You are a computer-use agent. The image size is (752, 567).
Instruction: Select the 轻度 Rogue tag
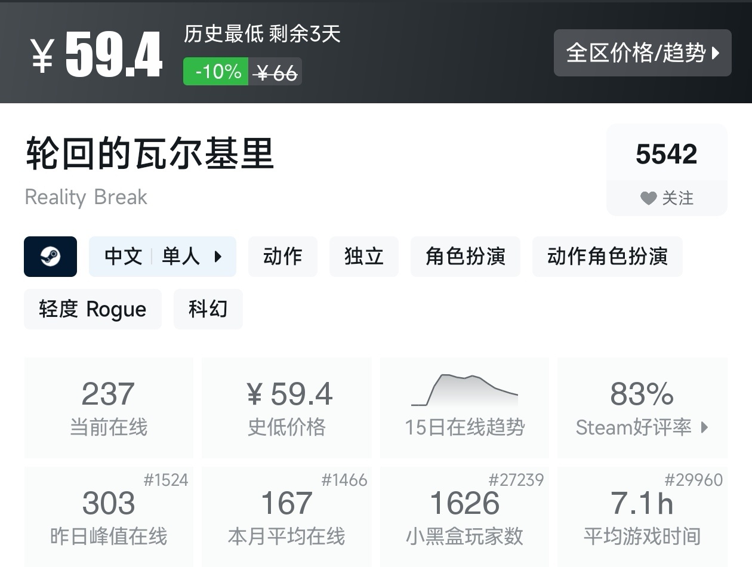point(93,309)
